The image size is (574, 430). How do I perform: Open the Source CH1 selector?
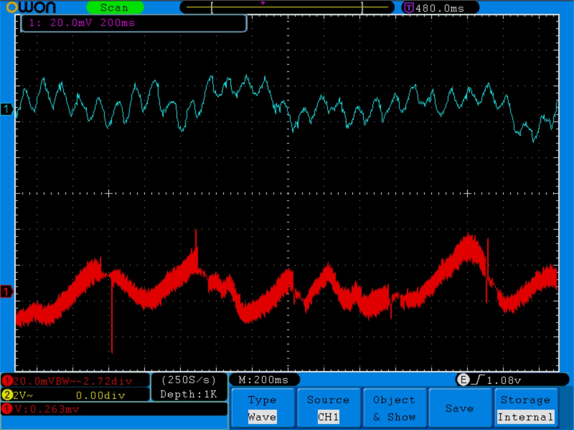pyautogui.click(x=328, y=408)
